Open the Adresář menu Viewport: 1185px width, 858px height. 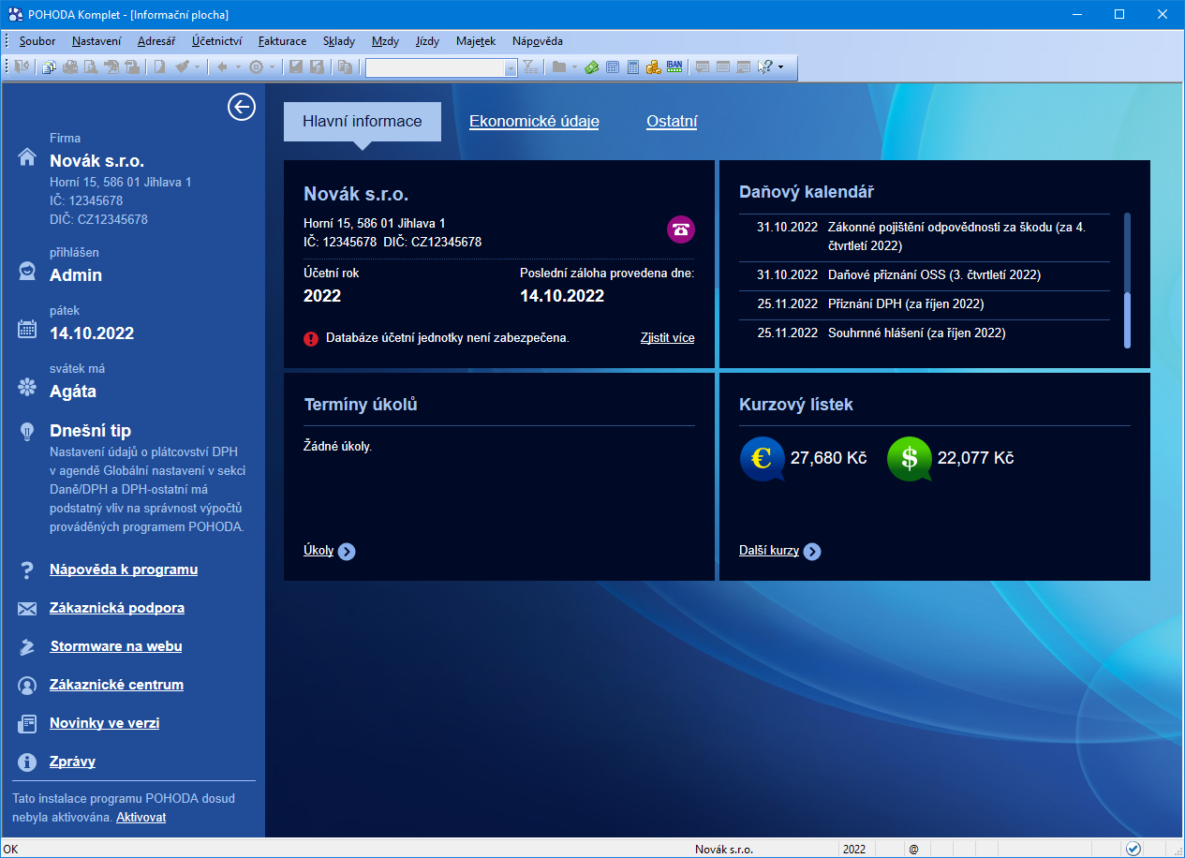click(x=156, y=41)
